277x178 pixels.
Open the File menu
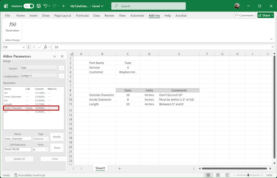8,16
